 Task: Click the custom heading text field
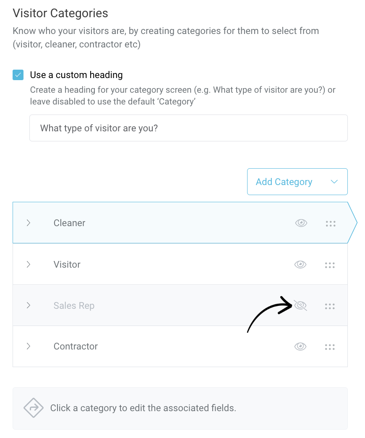click(188, 128)
